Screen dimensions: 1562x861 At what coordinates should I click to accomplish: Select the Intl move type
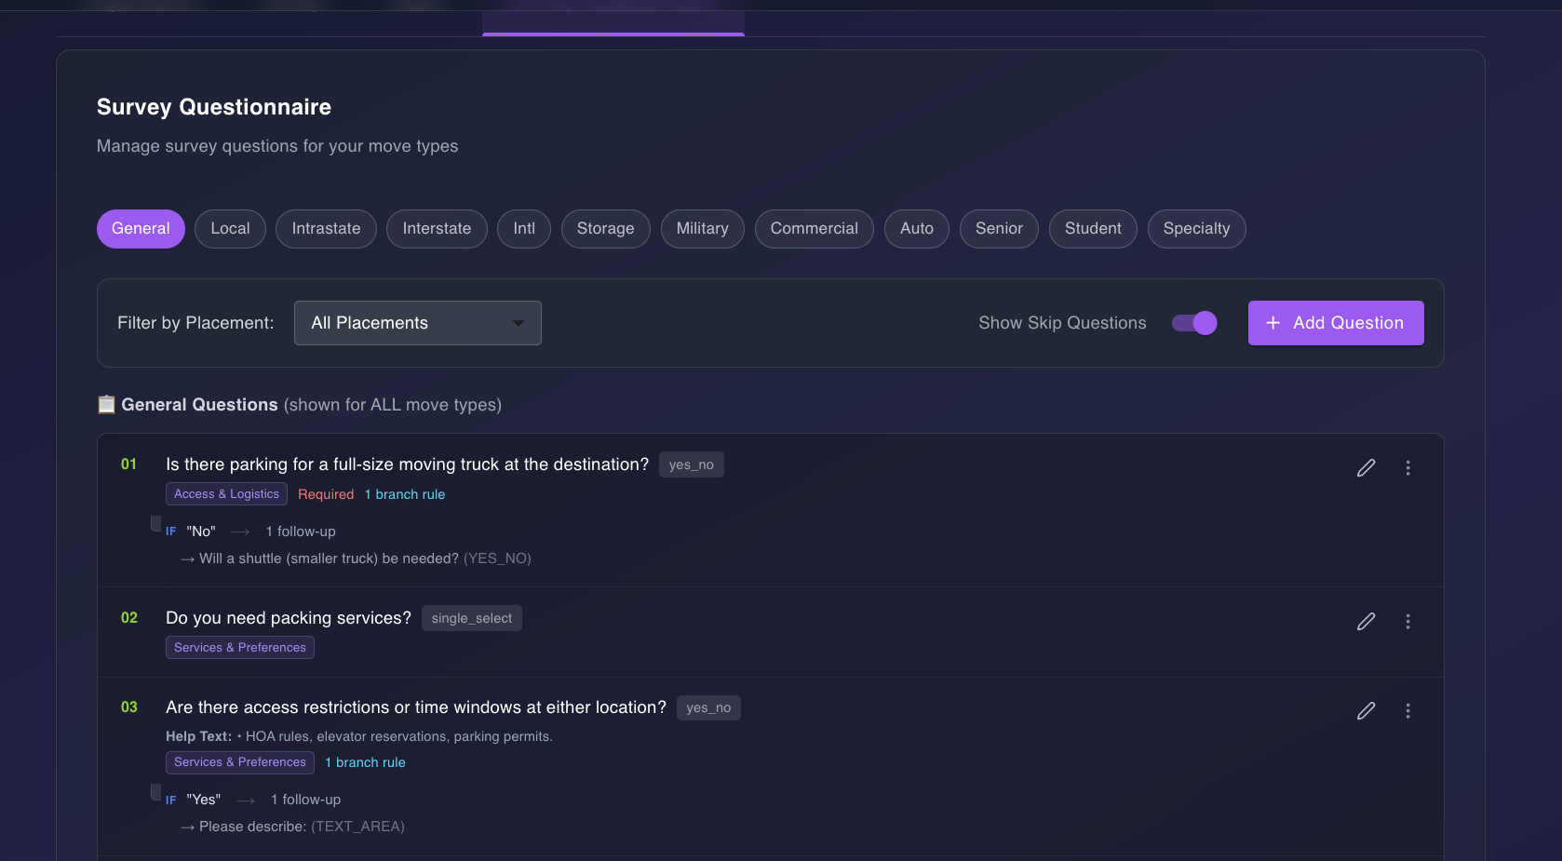click(524, 229)
